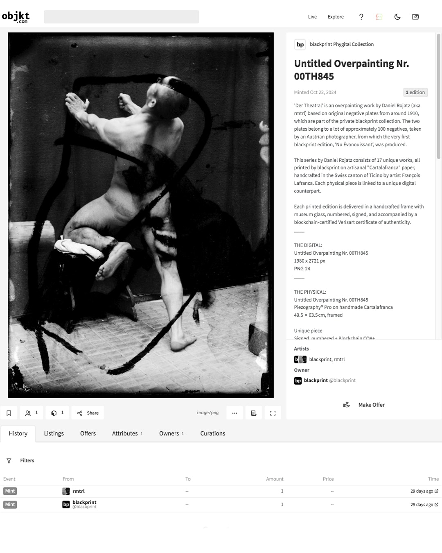Viewport: 442px width, 553px height.
Task: Open external link for rmtrl mint time
Action: point(436,491)
